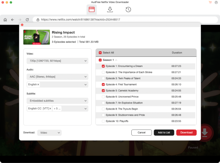Open the AAC audio format dropdown
The width and height of the screenshot is (220, 163).
tap(58, 77)
